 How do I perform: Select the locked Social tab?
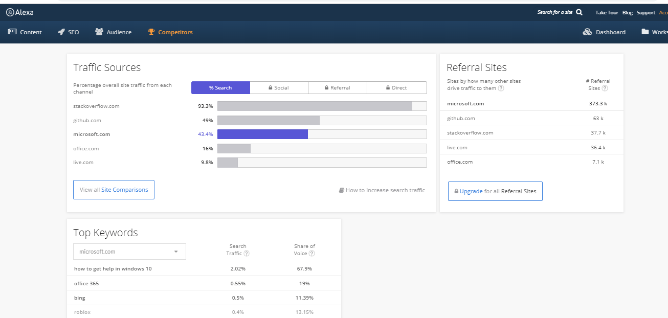pos(279,88)
